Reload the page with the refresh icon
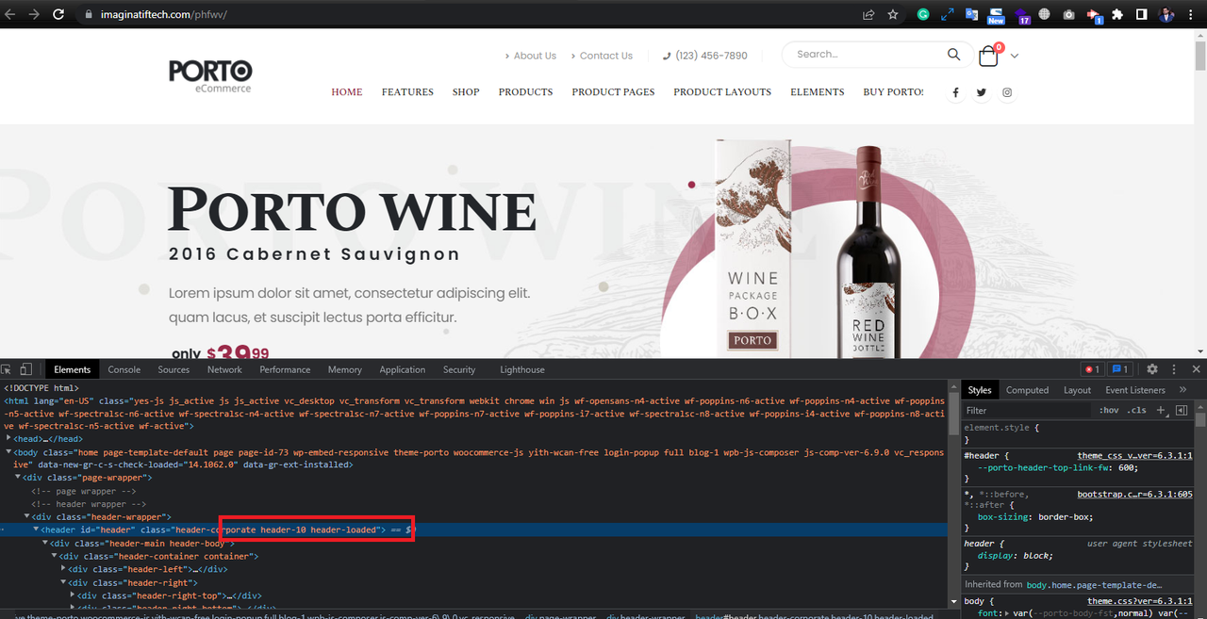Image resolution: width=1207 pixels, height=619 pixels. 58,15
